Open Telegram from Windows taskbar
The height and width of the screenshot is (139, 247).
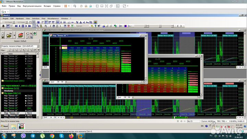pyautogui.click(x=33, y=136)
